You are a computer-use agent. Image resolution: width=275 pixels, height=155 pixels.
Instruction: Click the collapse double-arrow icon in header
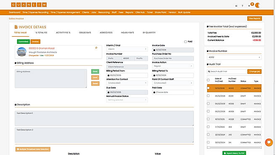point(236,6)
